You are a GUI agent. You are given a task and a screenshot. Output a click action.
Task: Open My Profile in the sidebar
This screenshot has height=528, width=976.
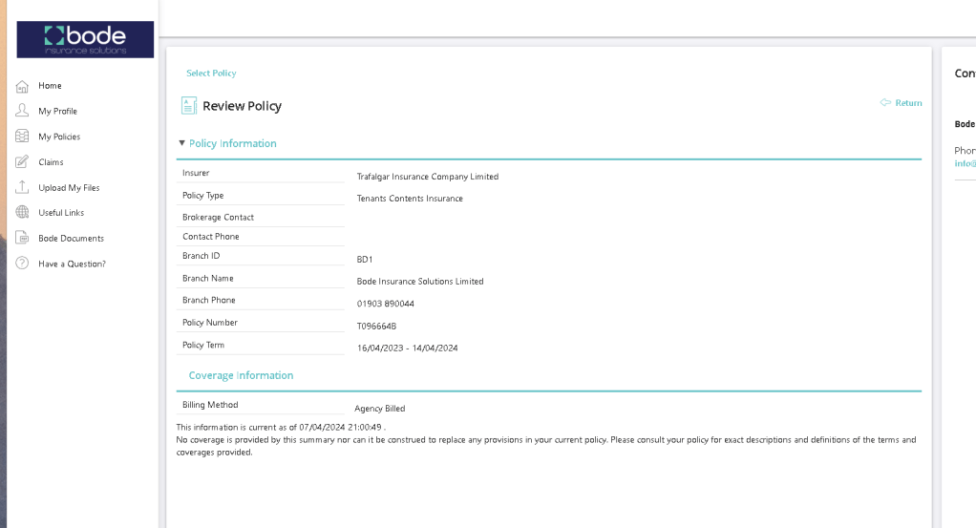click(x=58, y=111)
